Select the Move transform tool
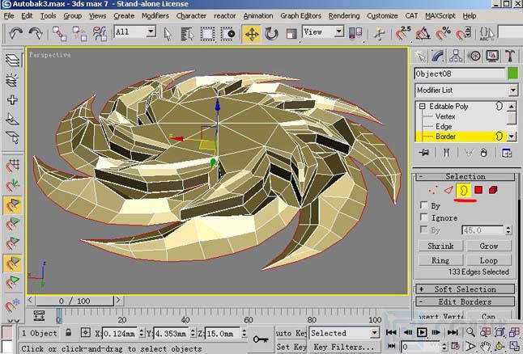The width and height of the screenshot is (523, 354). [251, 33]
